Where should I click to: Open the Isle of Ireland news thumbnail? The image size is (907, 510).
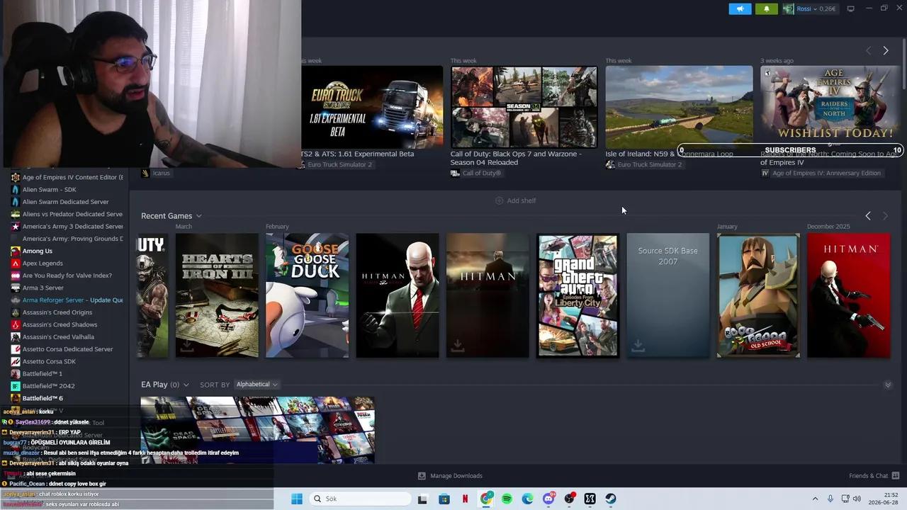(679, 107)
